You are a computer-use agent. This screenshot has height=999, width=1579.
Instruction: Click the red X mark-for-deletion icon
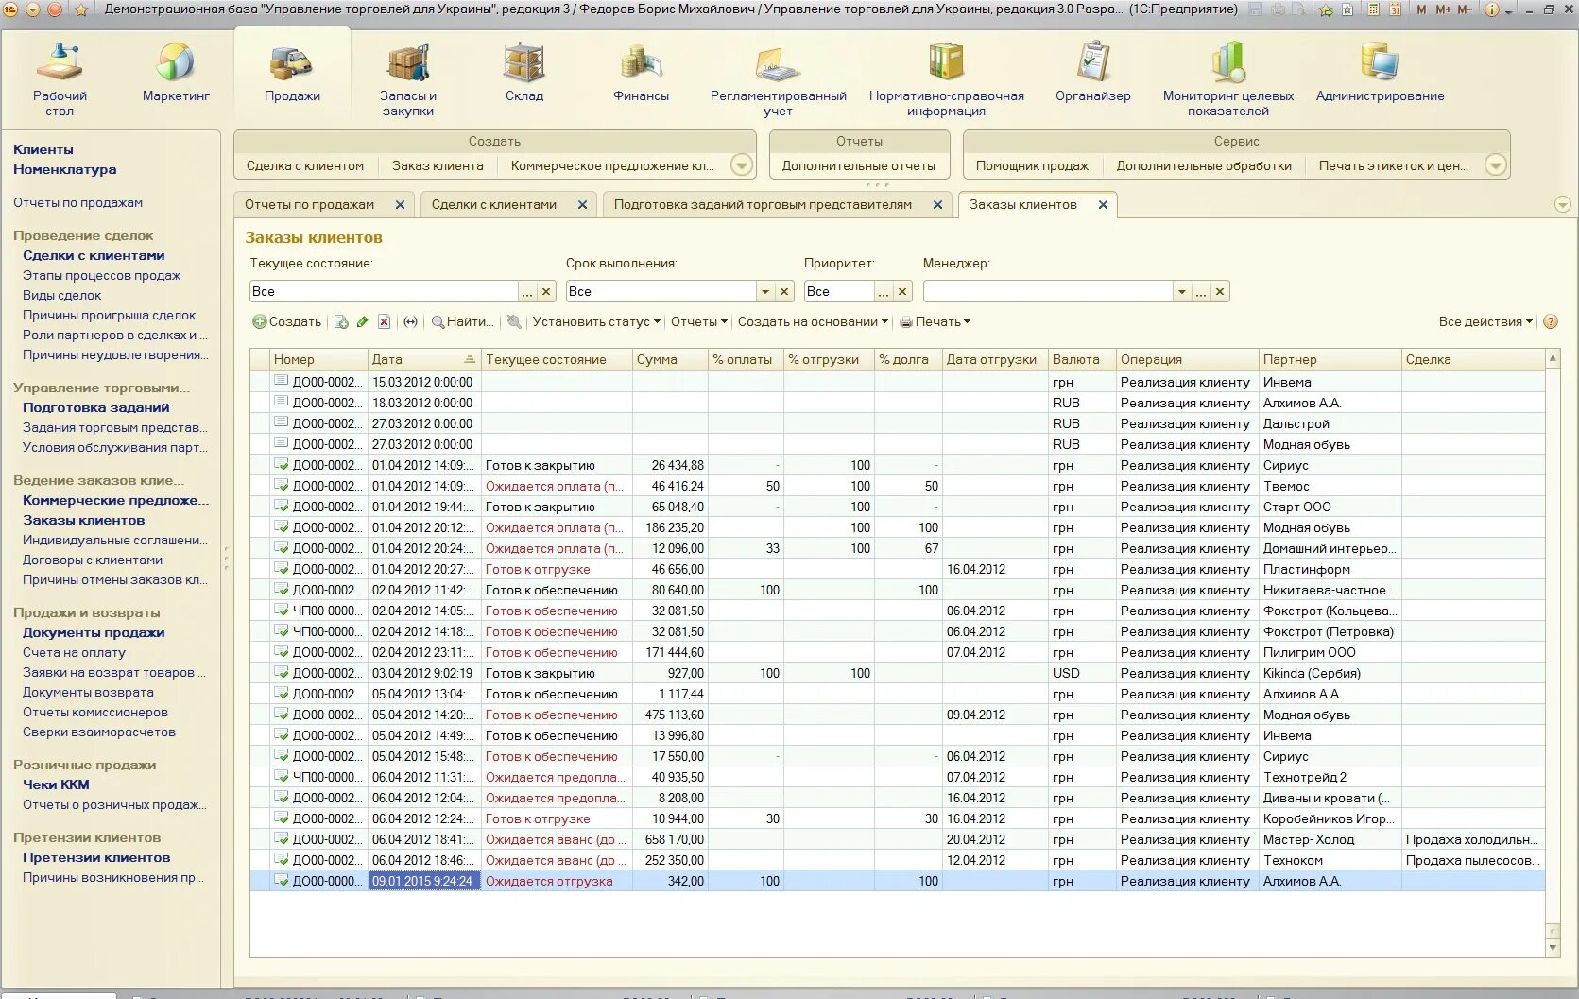[384, 322]
